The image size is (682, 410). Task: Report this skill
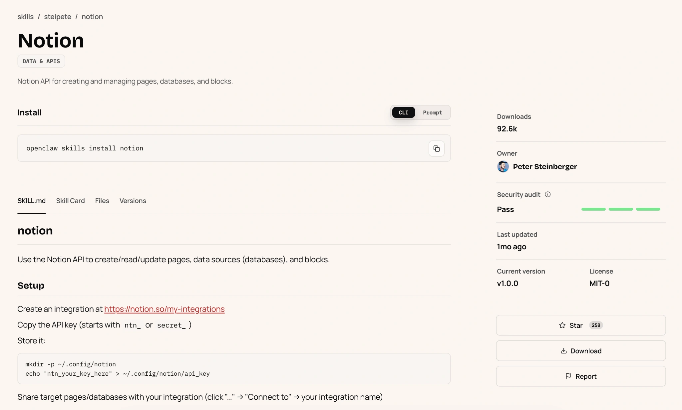(581, 376)
